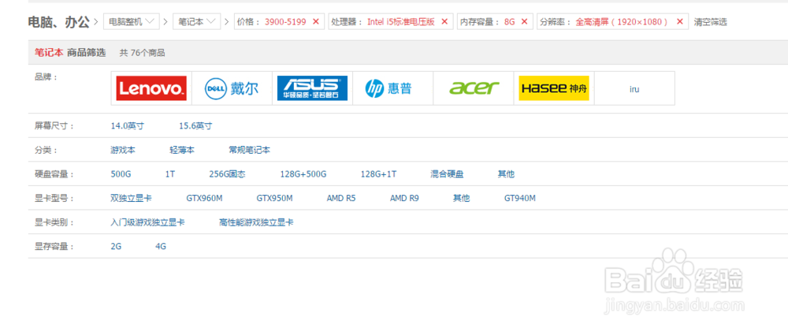Filter by 轻薄本 category
Screen dimensions: 788x332
[x=182, y=150]
